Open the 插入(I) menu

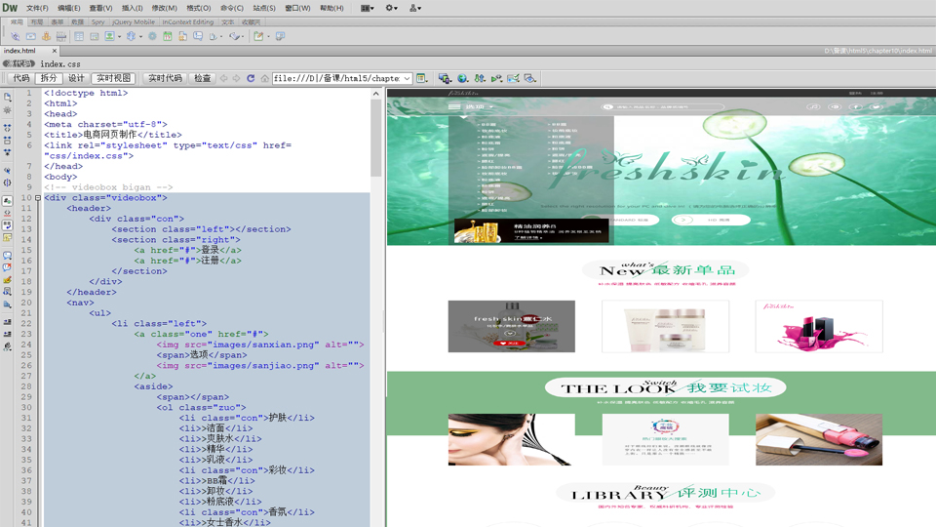pyautogui.click(x=132, y=9)
